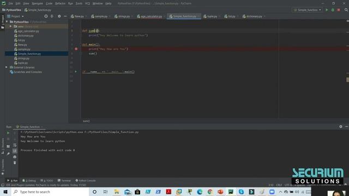This screenshot has width=349, height=196.
Task: Expand the venv folder
Action: (10, 26)
